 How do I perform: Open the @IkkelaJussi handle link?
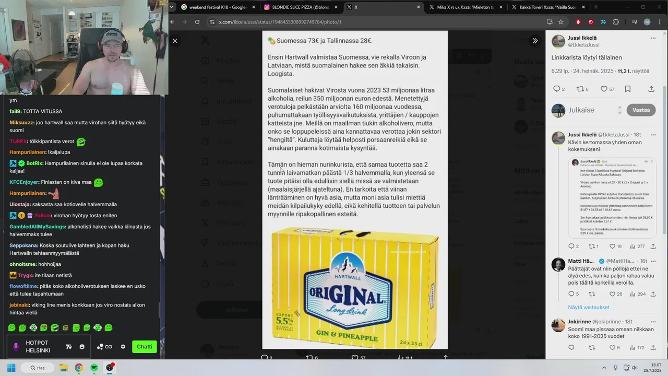click(583, 45)
